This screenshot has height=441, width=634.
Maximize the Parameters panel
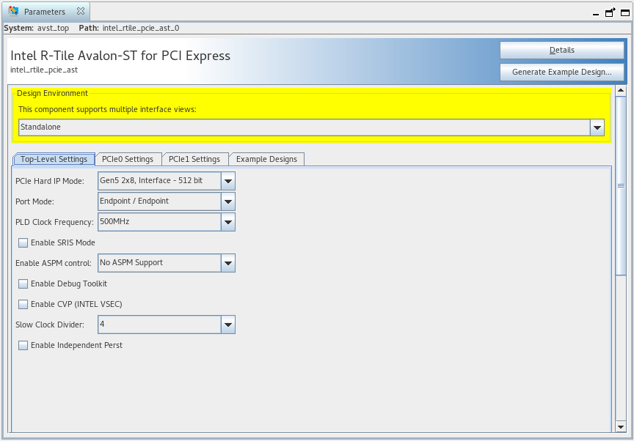pyautogui.click(x=625, y=13)
